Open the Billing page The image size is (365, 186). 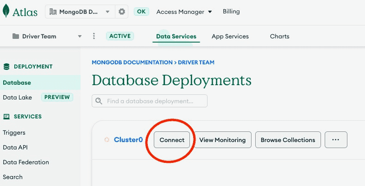tap(231, 12)
